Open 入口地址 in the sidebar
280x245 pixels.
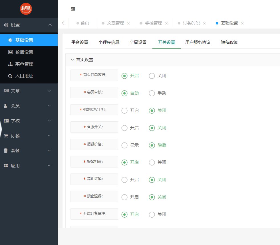click(x=29, y=76)
